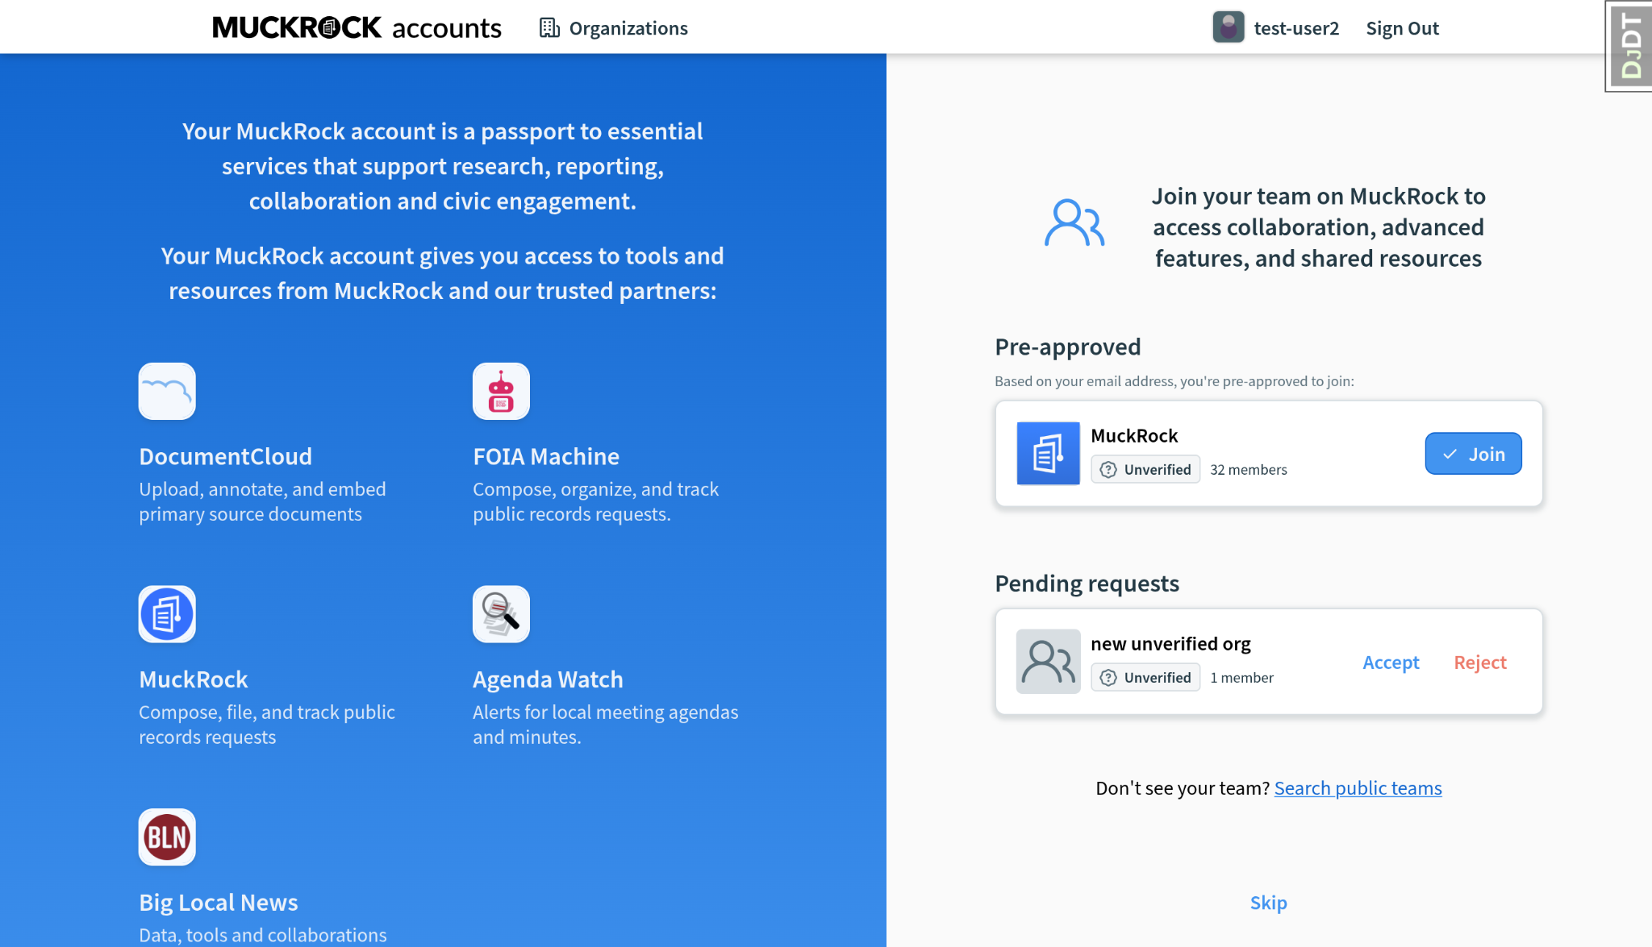Join the MuckRock organization
Screen dimensions: 1652x947
[x=1473, y=454]
